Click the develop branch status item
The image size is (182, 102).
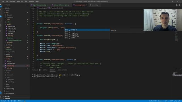click(3, 101)
